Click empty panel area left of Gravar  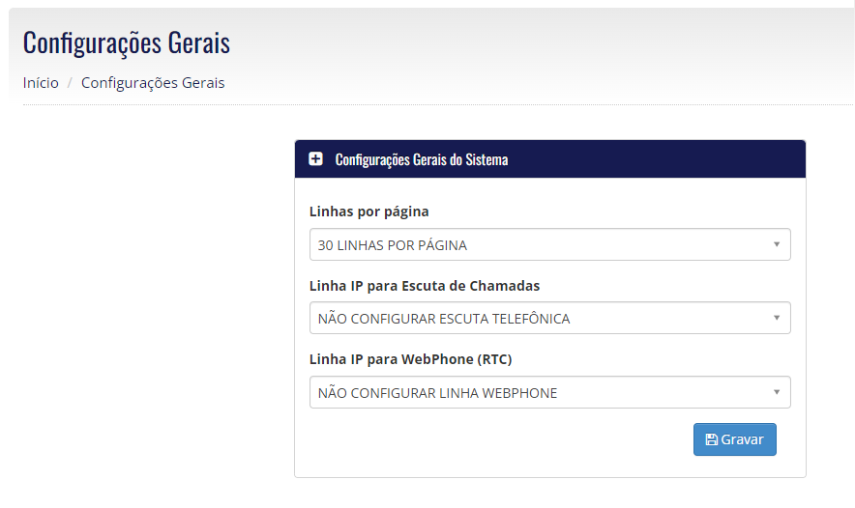pos(490,439)
